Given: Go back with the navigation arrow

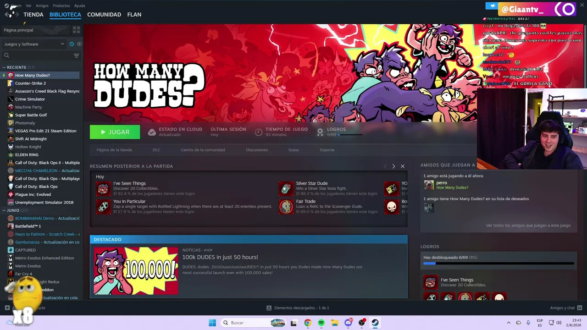Looking at the screenshot, I should [x=7, y=15].
